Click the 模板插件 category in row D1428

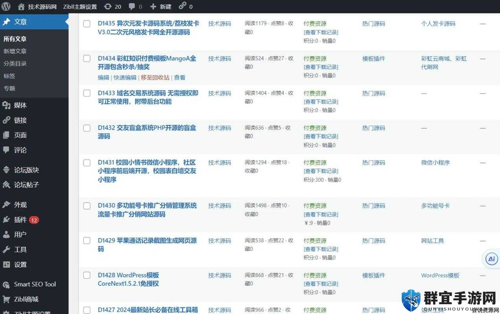click(x=374, y=275)
